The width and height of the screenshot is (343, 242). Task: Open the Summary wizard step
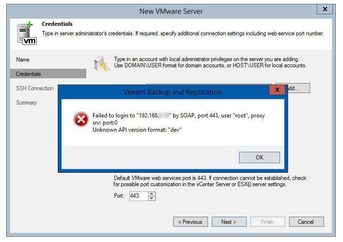pos(26,103)
